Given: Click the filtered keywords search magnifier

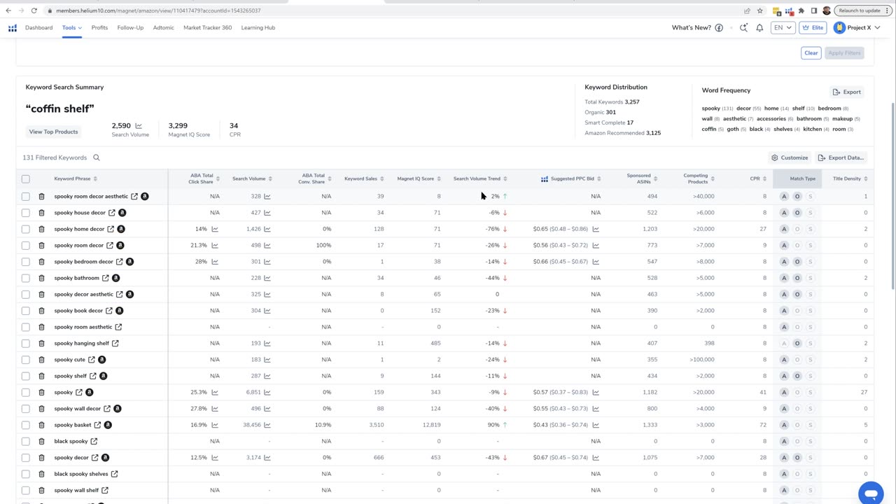Looking at the screenshot, I should 97,158.
